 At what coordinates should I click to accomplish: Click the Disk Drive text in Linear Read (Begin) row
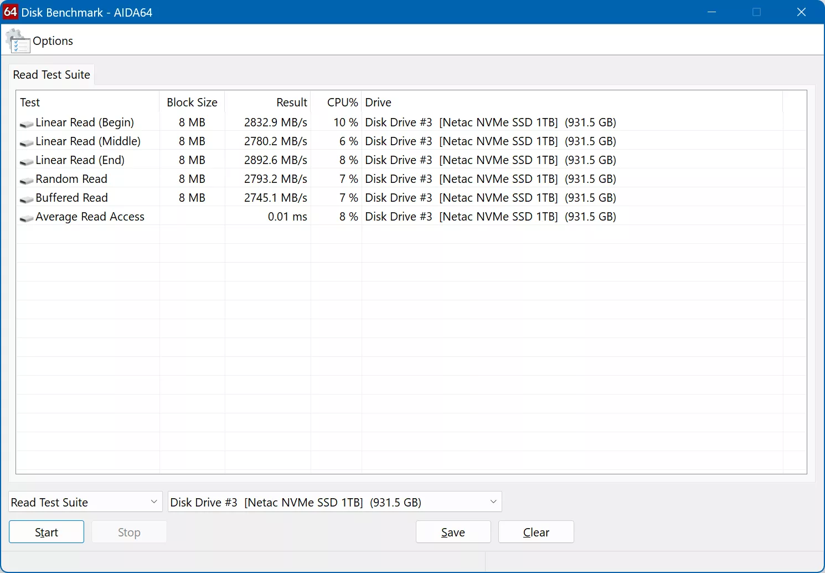coord(491,122)
